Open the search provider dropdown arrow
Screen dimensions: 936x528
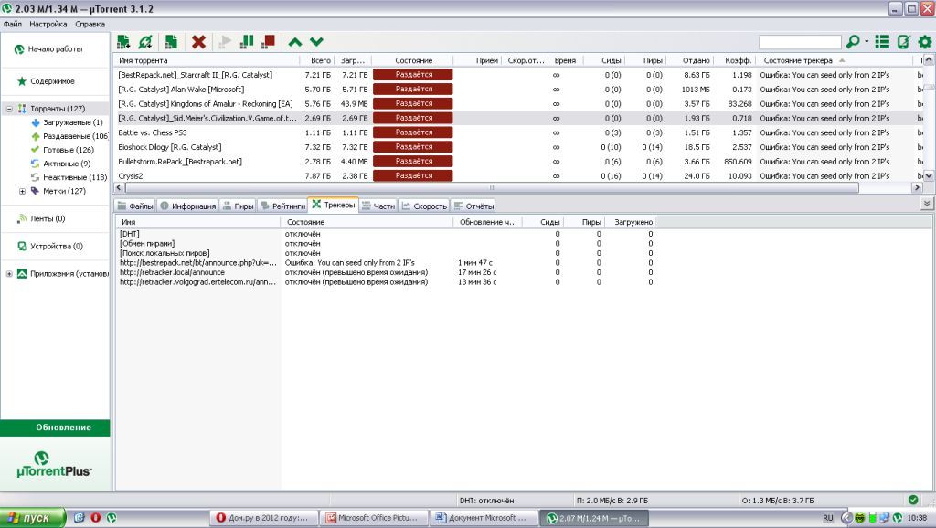[x=865, y=42]
